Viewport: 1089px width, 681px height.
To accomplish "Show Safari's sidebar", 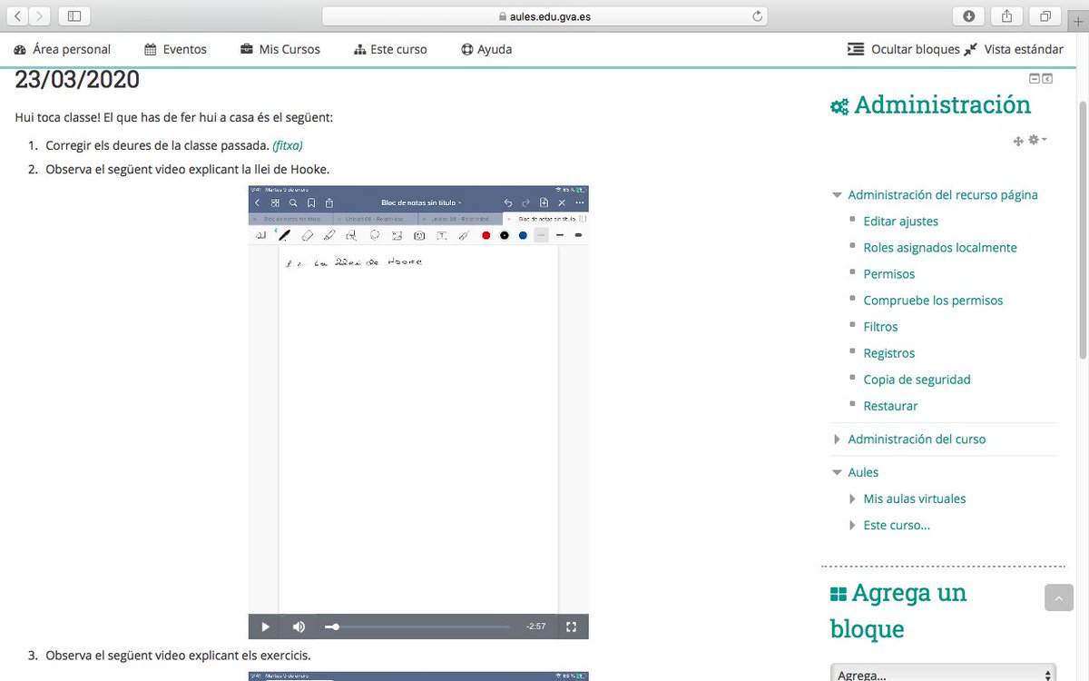I will 74,15.
